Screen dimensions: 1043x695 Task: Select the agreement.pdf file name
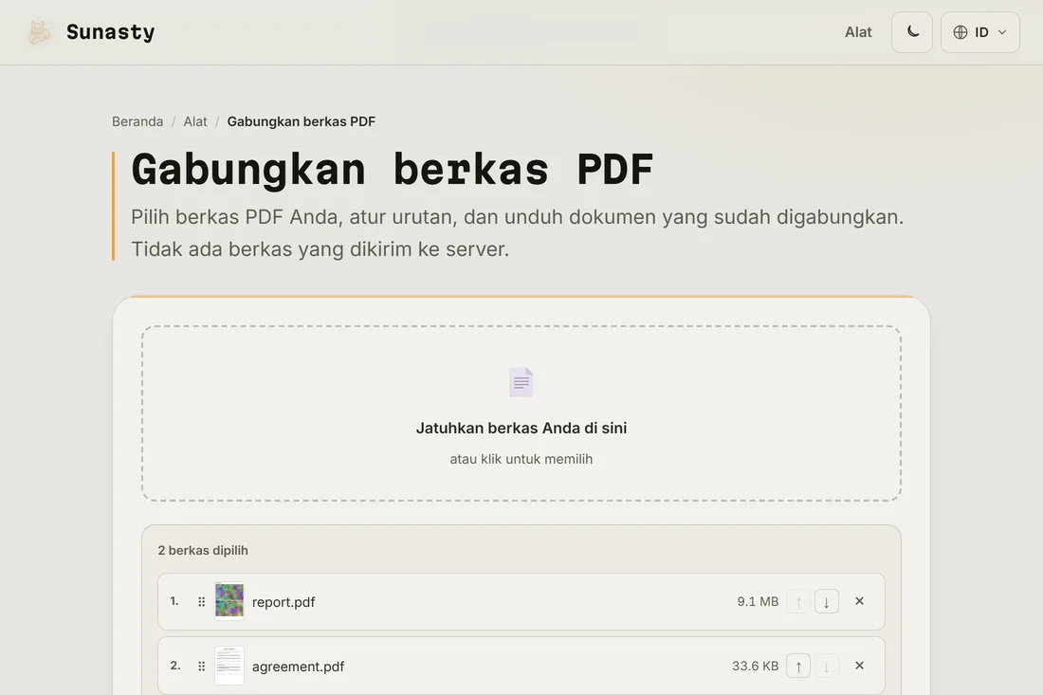(298, 667)
